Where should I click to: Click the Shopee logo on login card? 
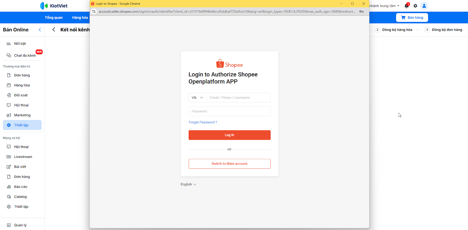tap(230, 64)
